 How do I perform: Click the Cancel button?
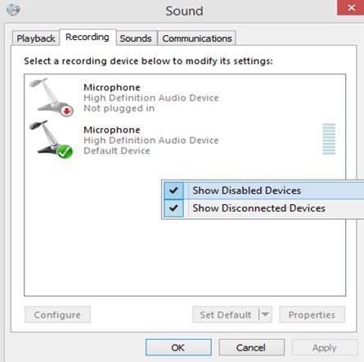251,347
